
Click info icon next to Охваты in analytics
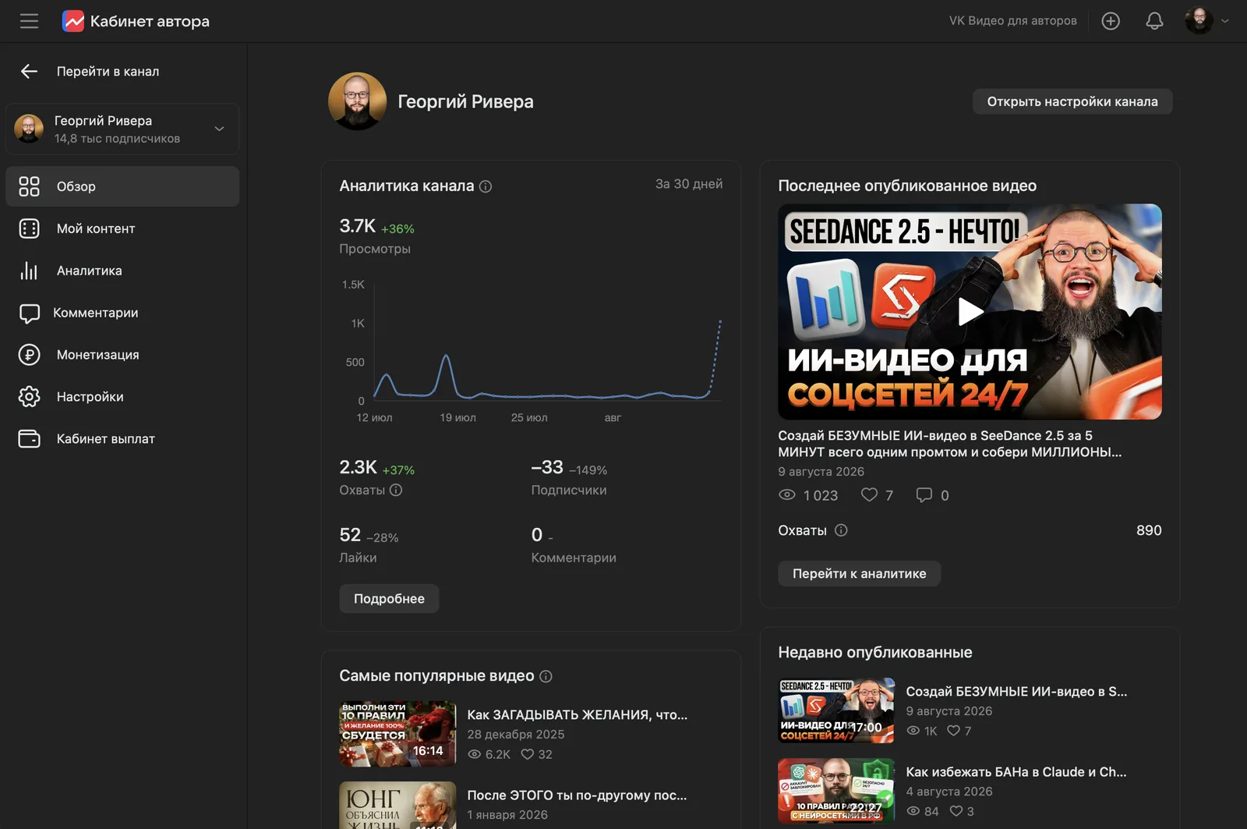click(x=396, y=490)
